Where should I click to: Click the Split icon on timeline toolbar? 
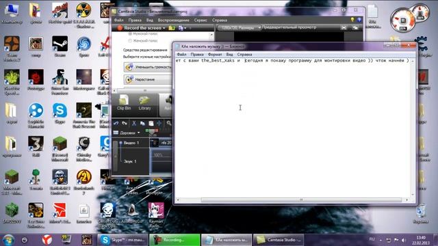click(159, 123)
